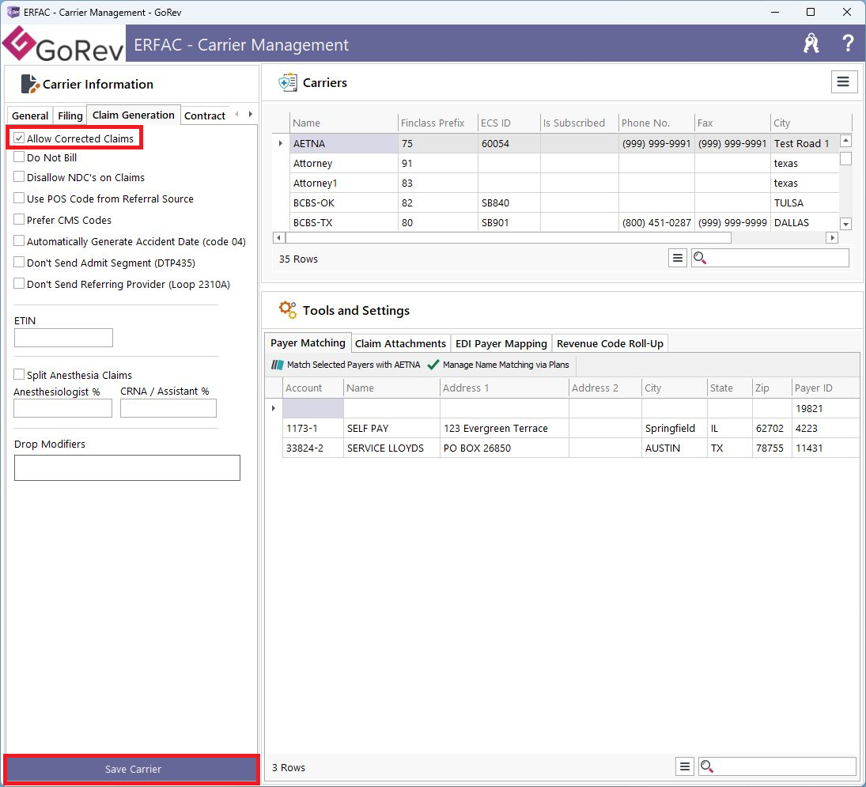The image size is (866, 787).
Task: Click the keys security icon in header
Action: click(x=811, y=44)
